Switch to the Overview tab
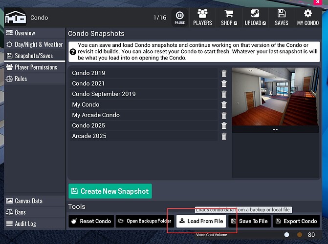This screenshot has height=244, width=328. pos(24,33)
